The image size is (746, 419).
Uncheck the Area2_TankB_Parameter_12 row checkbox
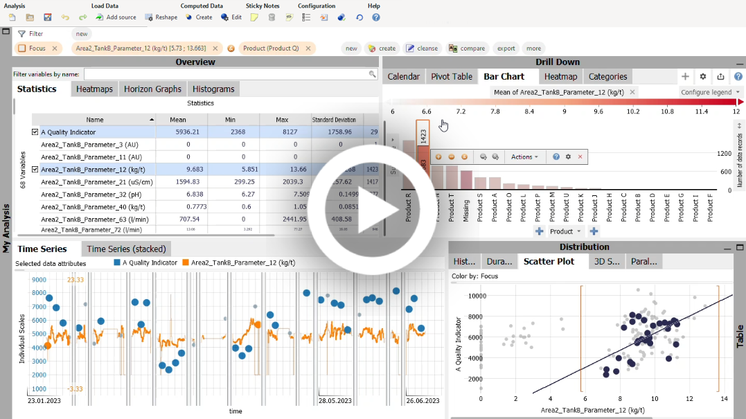click(35, 169)
